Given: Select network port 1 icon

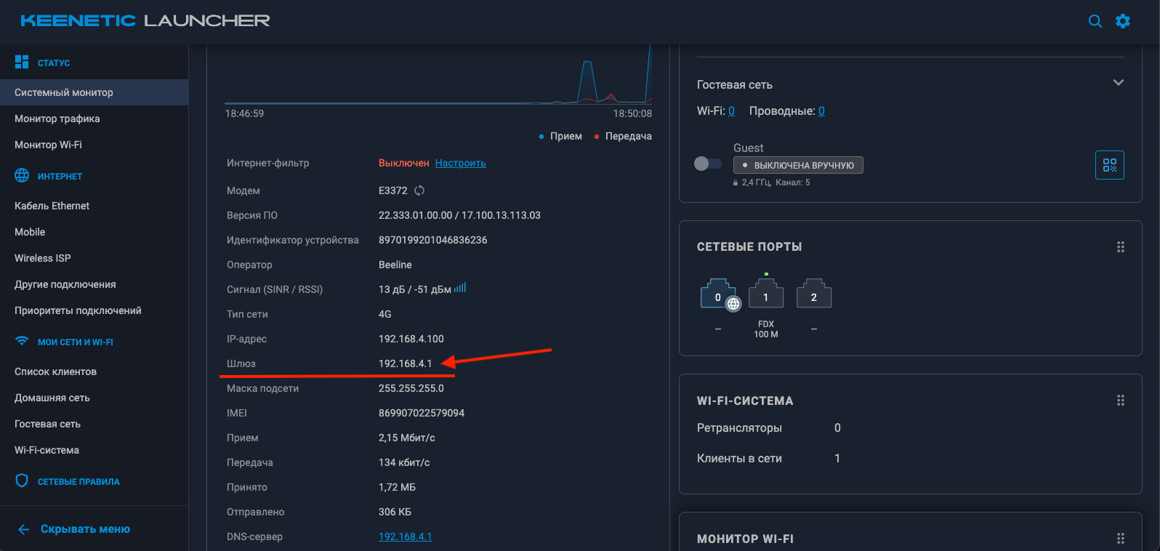Looking at the screenshot, I should 765,295.
